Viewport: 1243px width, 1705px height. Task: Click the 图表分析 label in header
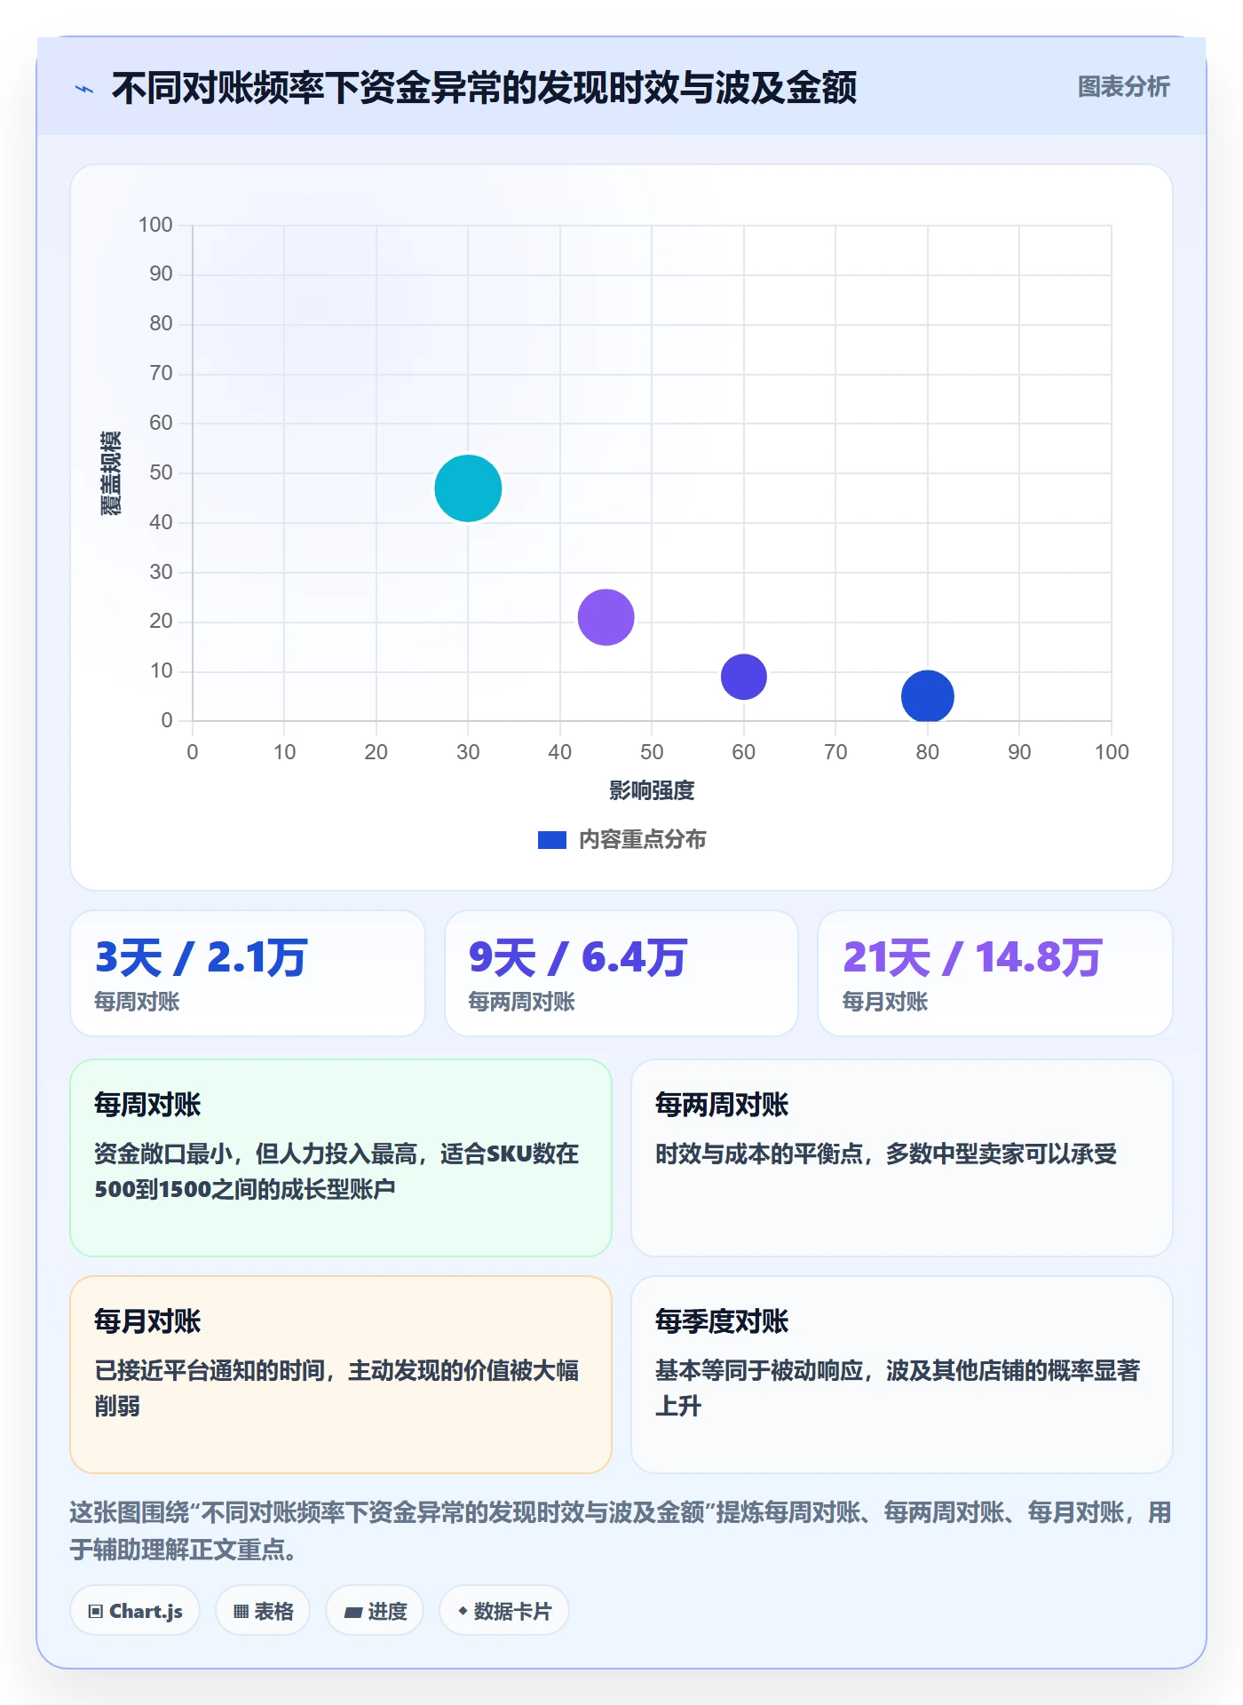pyautogui.click(x=1123, y=87)
